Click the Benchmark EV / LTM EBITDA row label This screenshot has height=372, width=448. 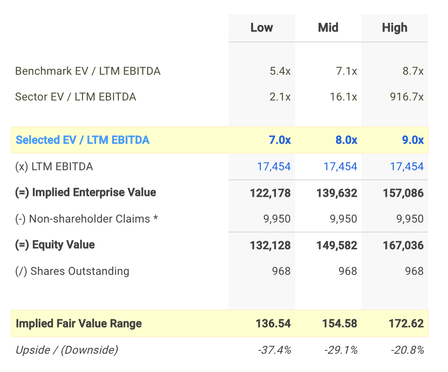click(87, 71)
